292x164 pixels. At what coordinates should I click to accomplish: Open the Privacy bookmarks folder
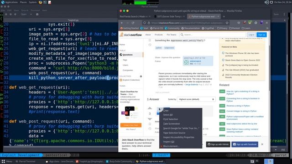222,28
